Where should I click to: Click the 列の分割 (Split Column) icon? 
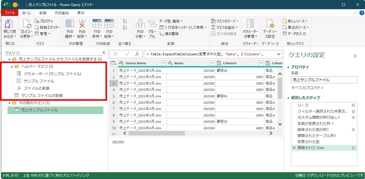tap(140, 24)
